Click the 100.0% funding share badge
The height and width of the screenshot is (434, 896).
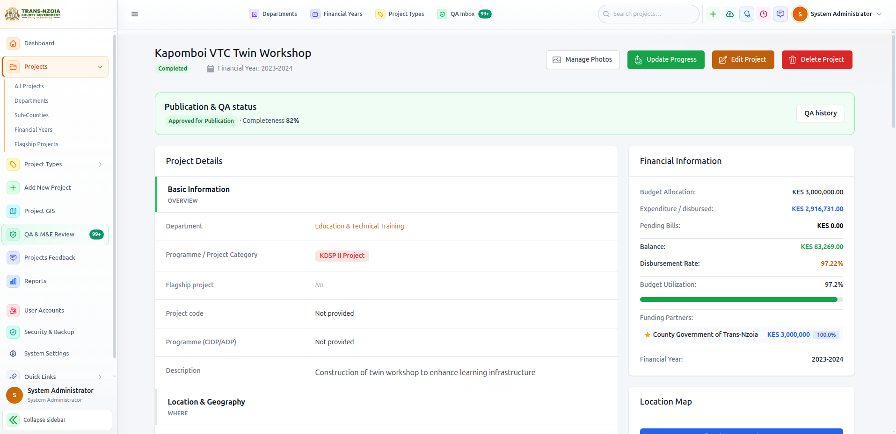pos(826,335)
